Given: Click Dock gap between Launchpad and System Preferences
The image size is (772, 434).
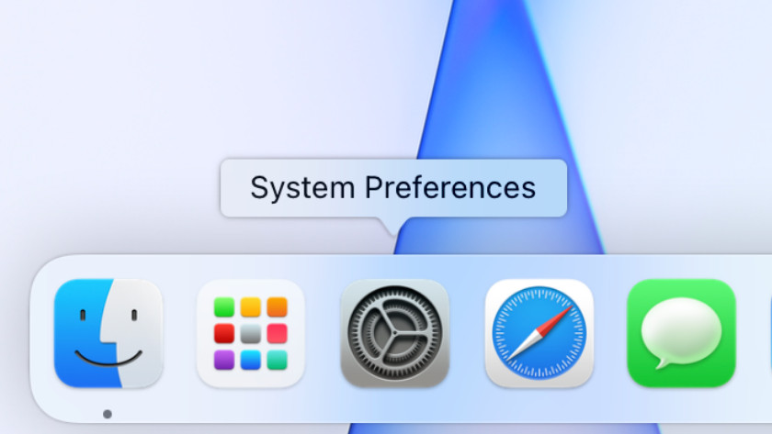Looking at the screenshot, I should click(x=323, y=333).
